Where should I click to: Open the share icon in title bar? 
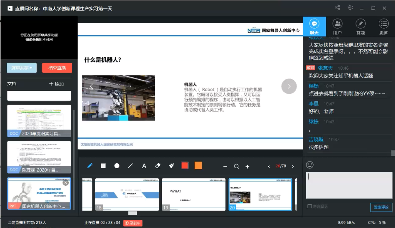[338, 8]
